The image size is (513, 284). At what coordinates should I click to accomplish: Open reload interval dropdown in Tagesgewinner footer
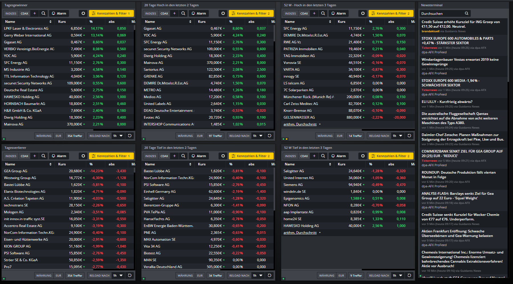(118, 136)
